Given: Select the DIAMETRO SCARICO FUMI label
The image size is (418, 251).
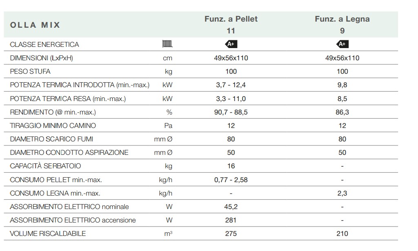Looking at the screenshot, I should pos(51,139).
